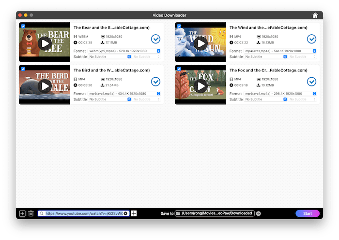Expand Subtitle dropdown for Wind and the Sun
This screenshot has width=339, height=240.
point(266,56)
